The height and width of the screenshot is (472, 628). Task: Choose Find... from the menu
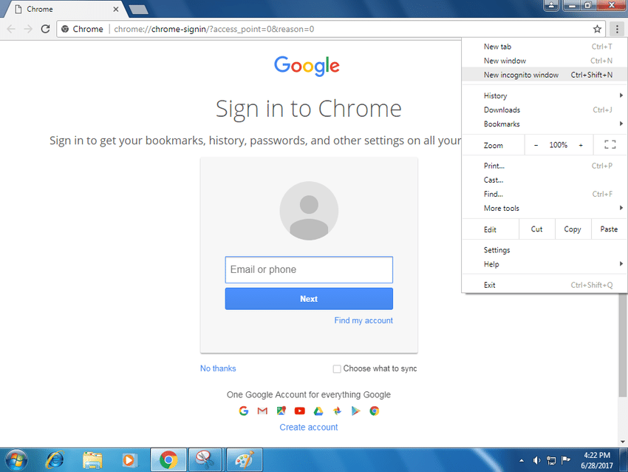point(545,194)
